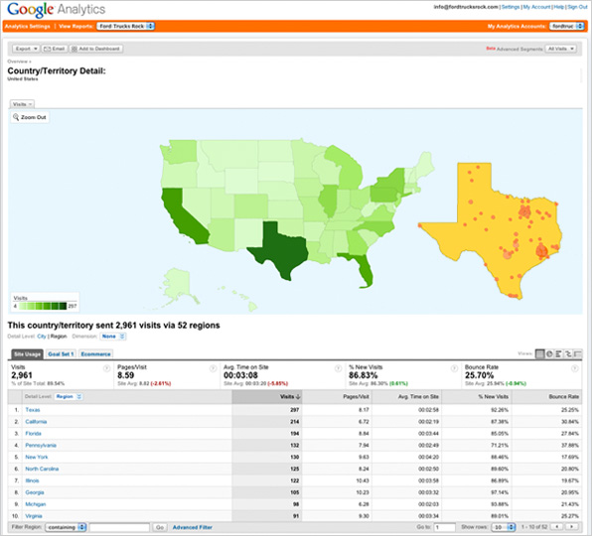The width and height of the screenshot is (592, 536).
Task: Click the Go to page number field
Action: click(444, 527)
